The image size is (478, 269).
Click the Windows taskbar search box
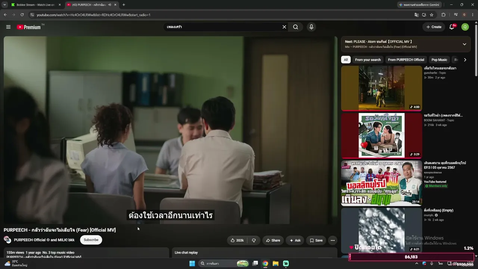(x=224, y=263)
